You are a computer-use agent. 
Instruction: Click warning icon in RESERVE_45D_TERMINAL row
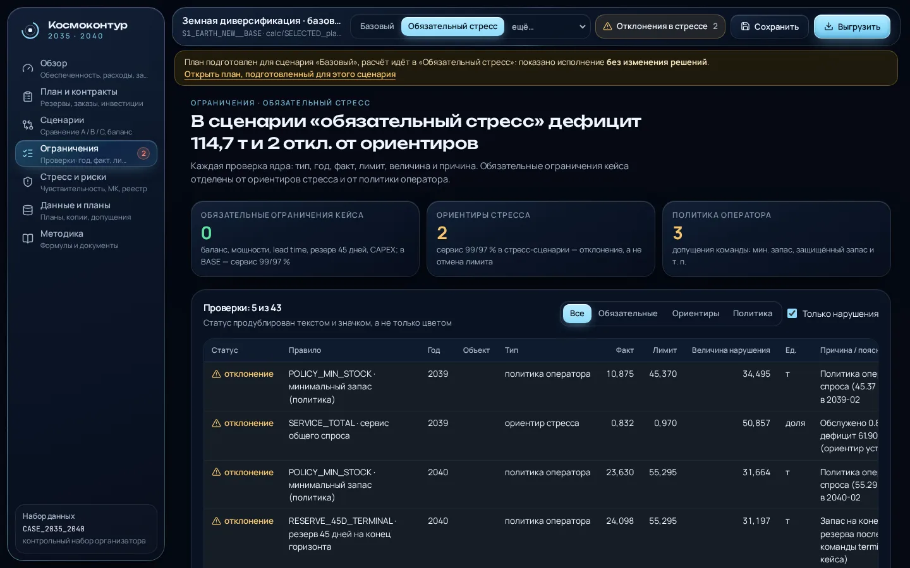tap(216, 521)
